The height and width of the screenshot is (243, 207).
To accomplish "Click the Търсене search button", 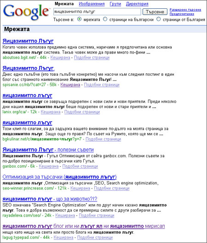I will point(155,12).
